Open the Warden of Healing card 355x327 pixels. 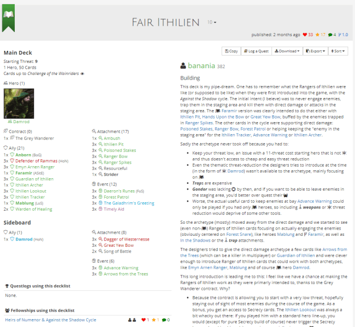[34, 209]
